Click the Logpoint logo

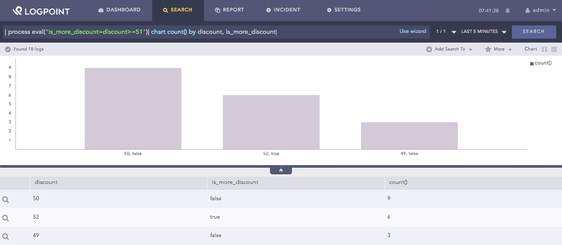pyautogui.click(x=41, y=11)
